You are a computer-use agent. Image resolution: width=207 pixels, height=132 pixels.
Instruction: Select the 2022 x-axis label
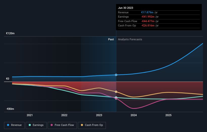tap(64, 115)
